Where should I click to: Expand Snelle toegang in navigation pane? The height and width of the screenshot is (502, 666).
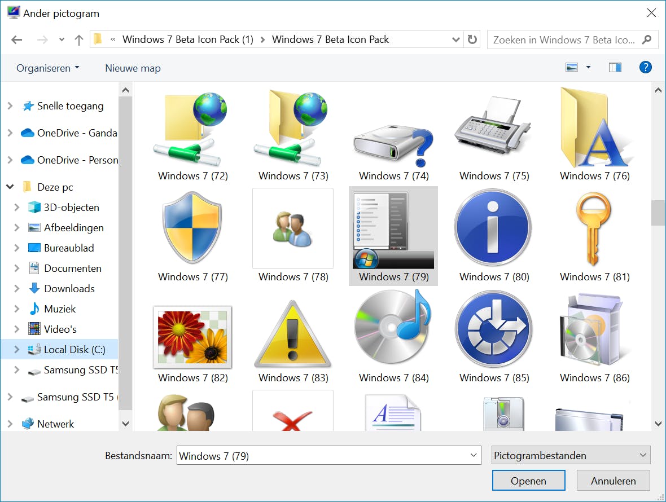(x=10, y=105)
